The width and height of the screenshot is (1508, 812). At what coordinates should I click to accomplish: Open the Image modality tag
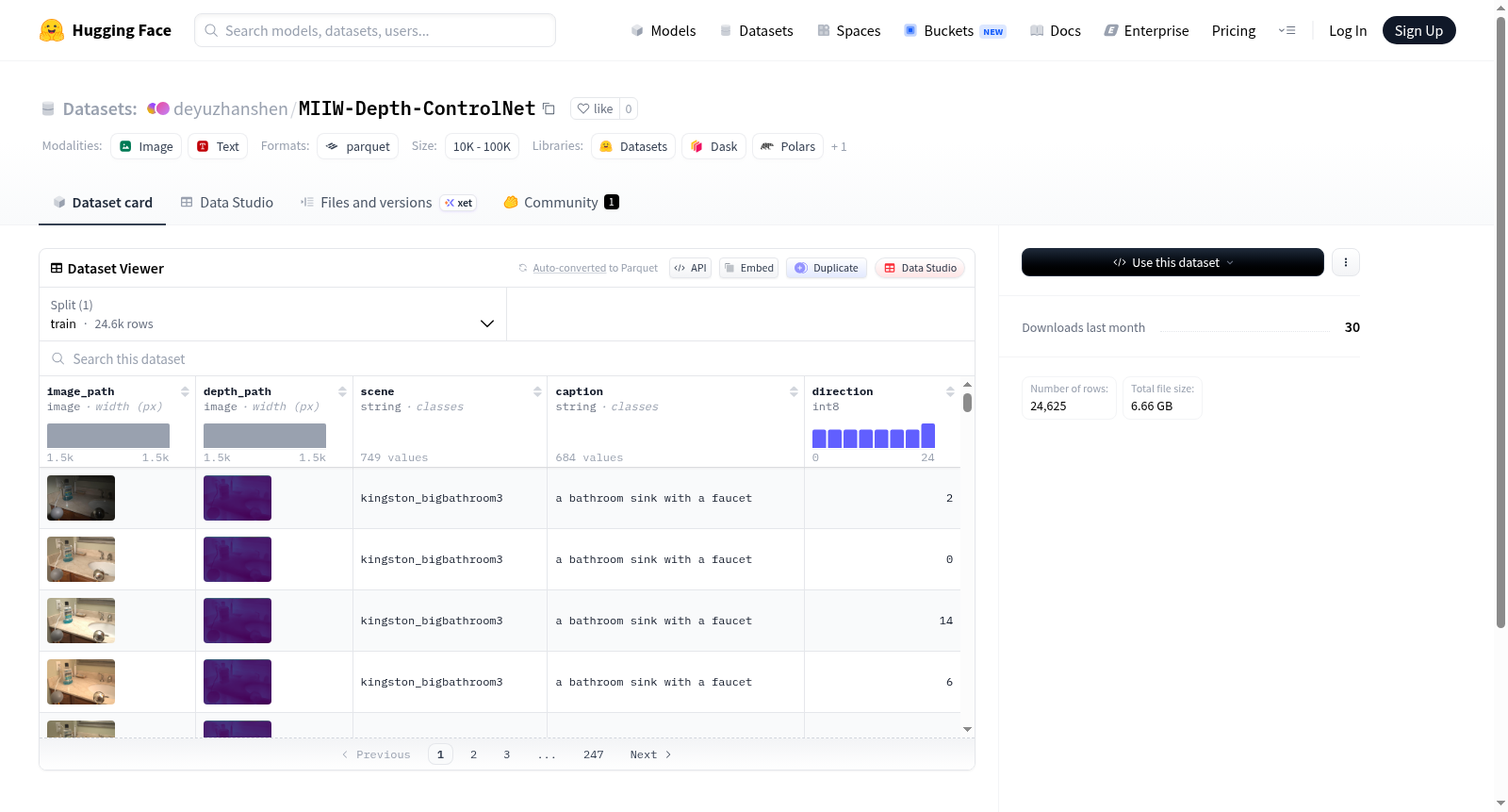(x=146, y=146)
